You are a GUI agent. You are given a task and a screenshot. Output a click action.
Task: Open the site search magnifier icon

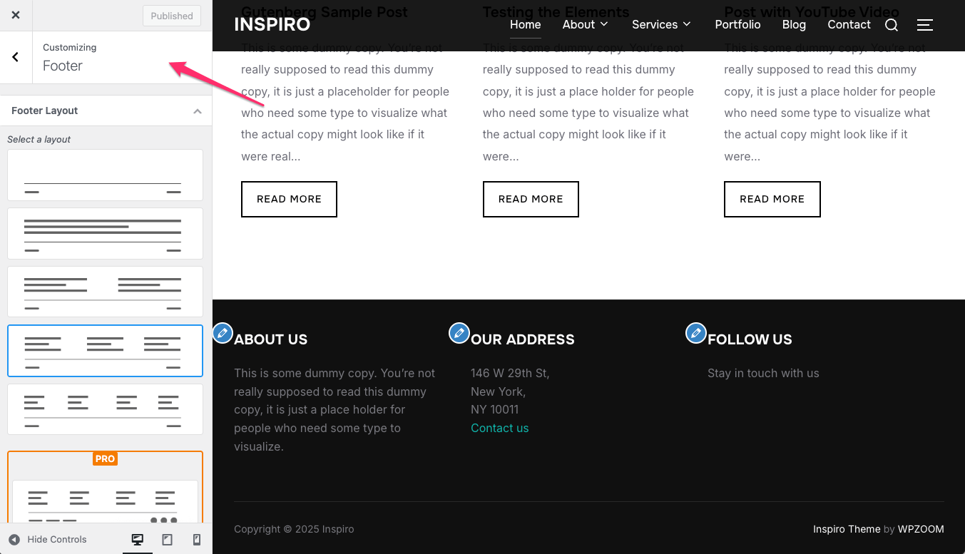click(892, 25)
